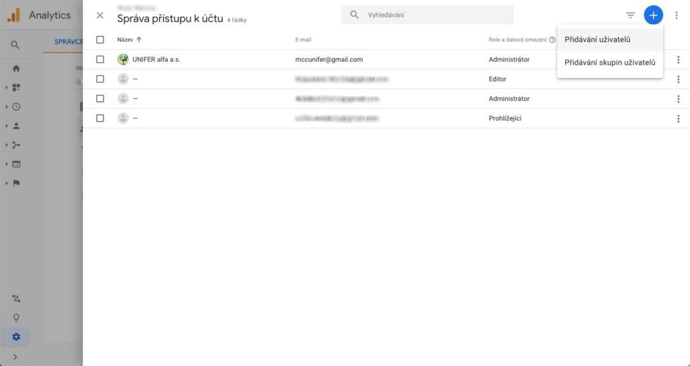
Task: Click the mccunifer@gmail.com email entry
Action: [x=329, y=59]
